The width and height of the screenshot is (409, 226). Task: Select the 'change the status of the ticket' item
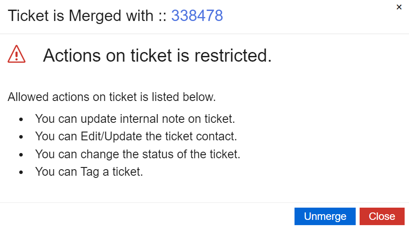pyautogui.click(x=138, y=154)
